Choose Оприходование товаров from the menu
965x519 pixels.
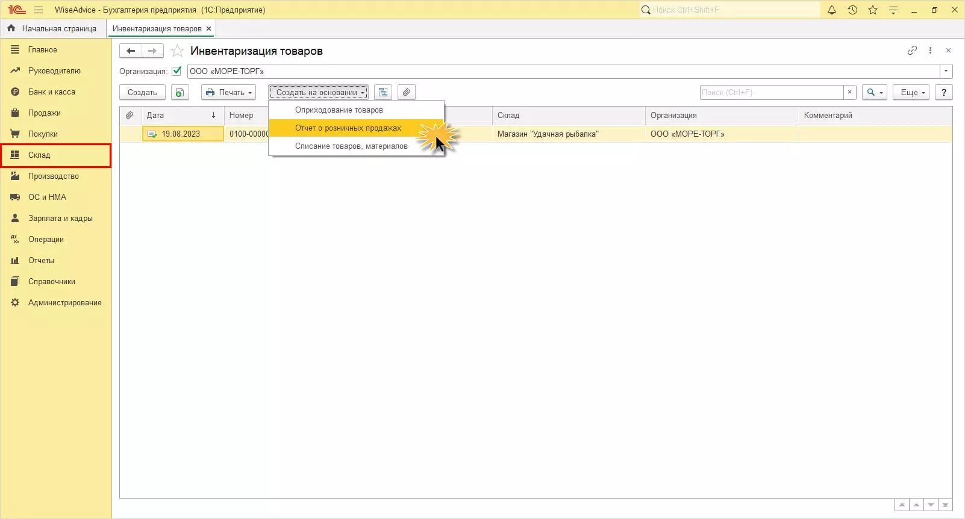tap(357, 110)
